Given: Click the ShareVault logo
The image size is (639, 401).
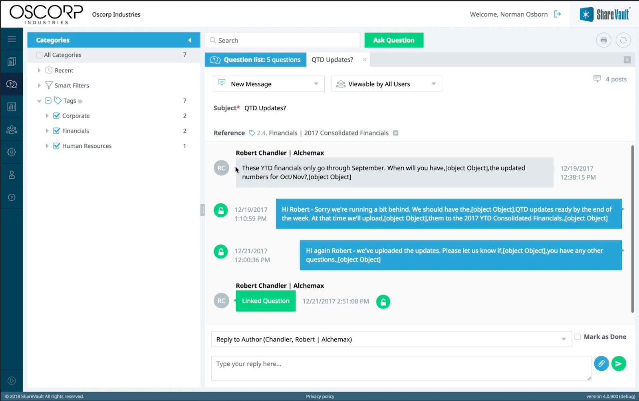Looking at the screenshot, I should point(605,14).
